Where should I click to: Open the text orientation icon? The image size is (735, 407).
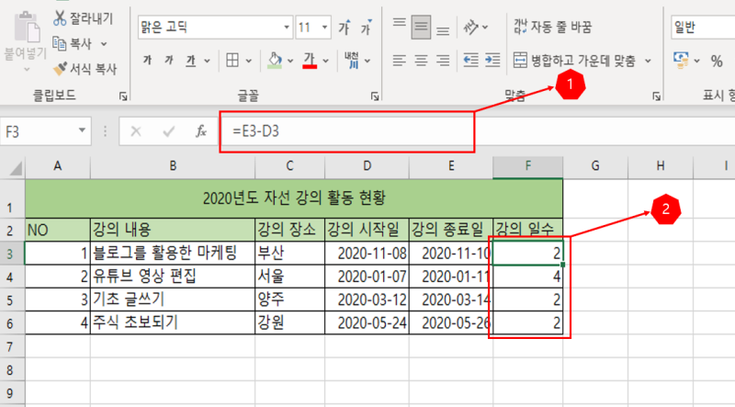(471, 28)
